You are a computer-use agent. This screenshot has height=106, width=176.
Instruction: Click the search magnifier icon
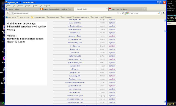tap(159, 13)
